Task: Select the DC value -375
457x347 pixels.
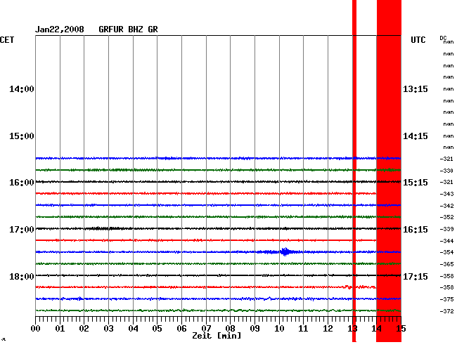Action: (x=446, y=299)
